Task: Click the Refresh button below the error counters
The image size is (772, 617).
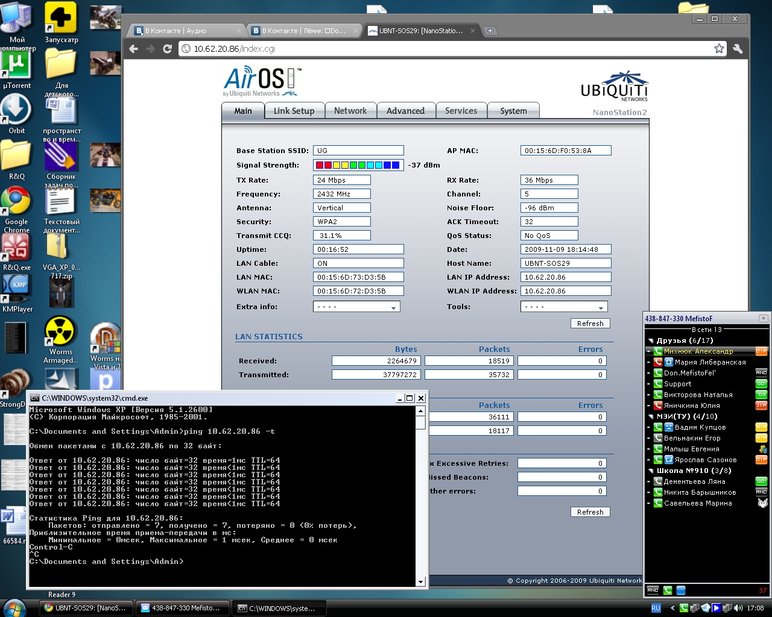Action: point(590,512)
